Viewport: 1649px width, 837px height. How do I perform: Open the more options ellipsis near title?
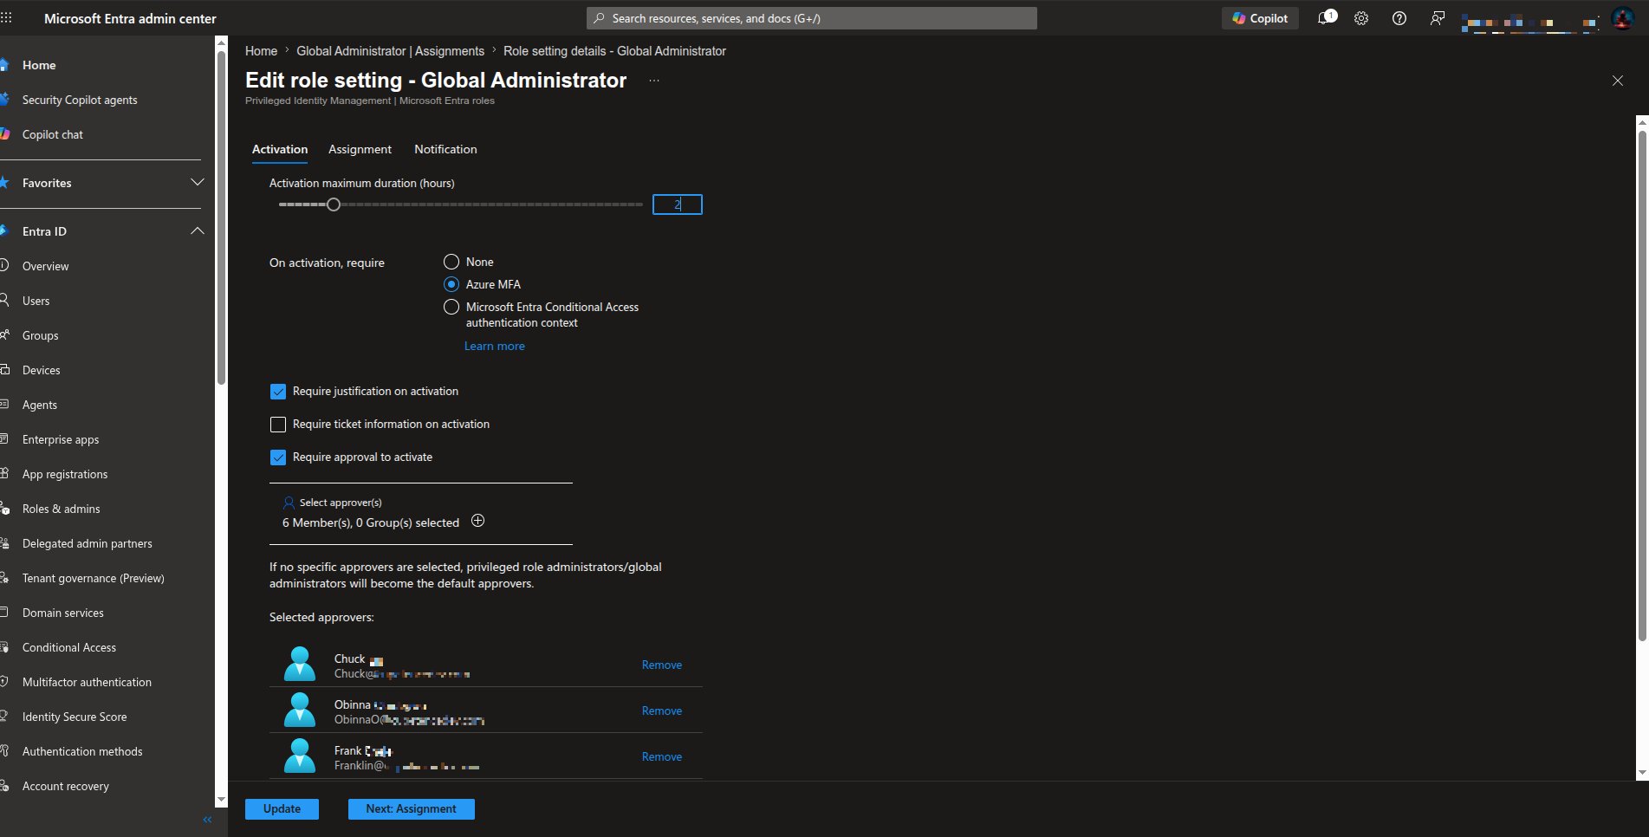click(x=654, y=81)
